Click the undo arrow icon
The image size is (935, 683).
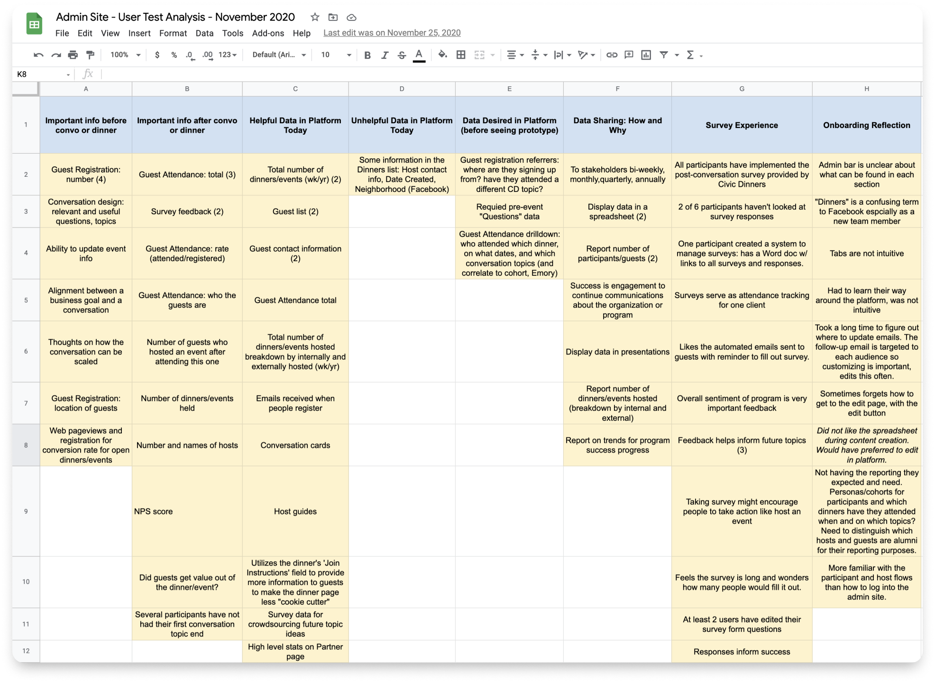(38, 55)
